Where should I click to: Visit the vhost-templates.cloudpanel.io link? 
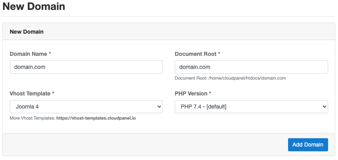point(96,118)
